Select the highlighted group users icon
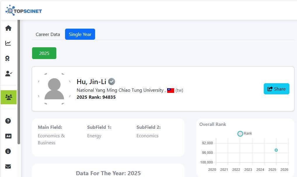297x177 pixels. (8, 97)
